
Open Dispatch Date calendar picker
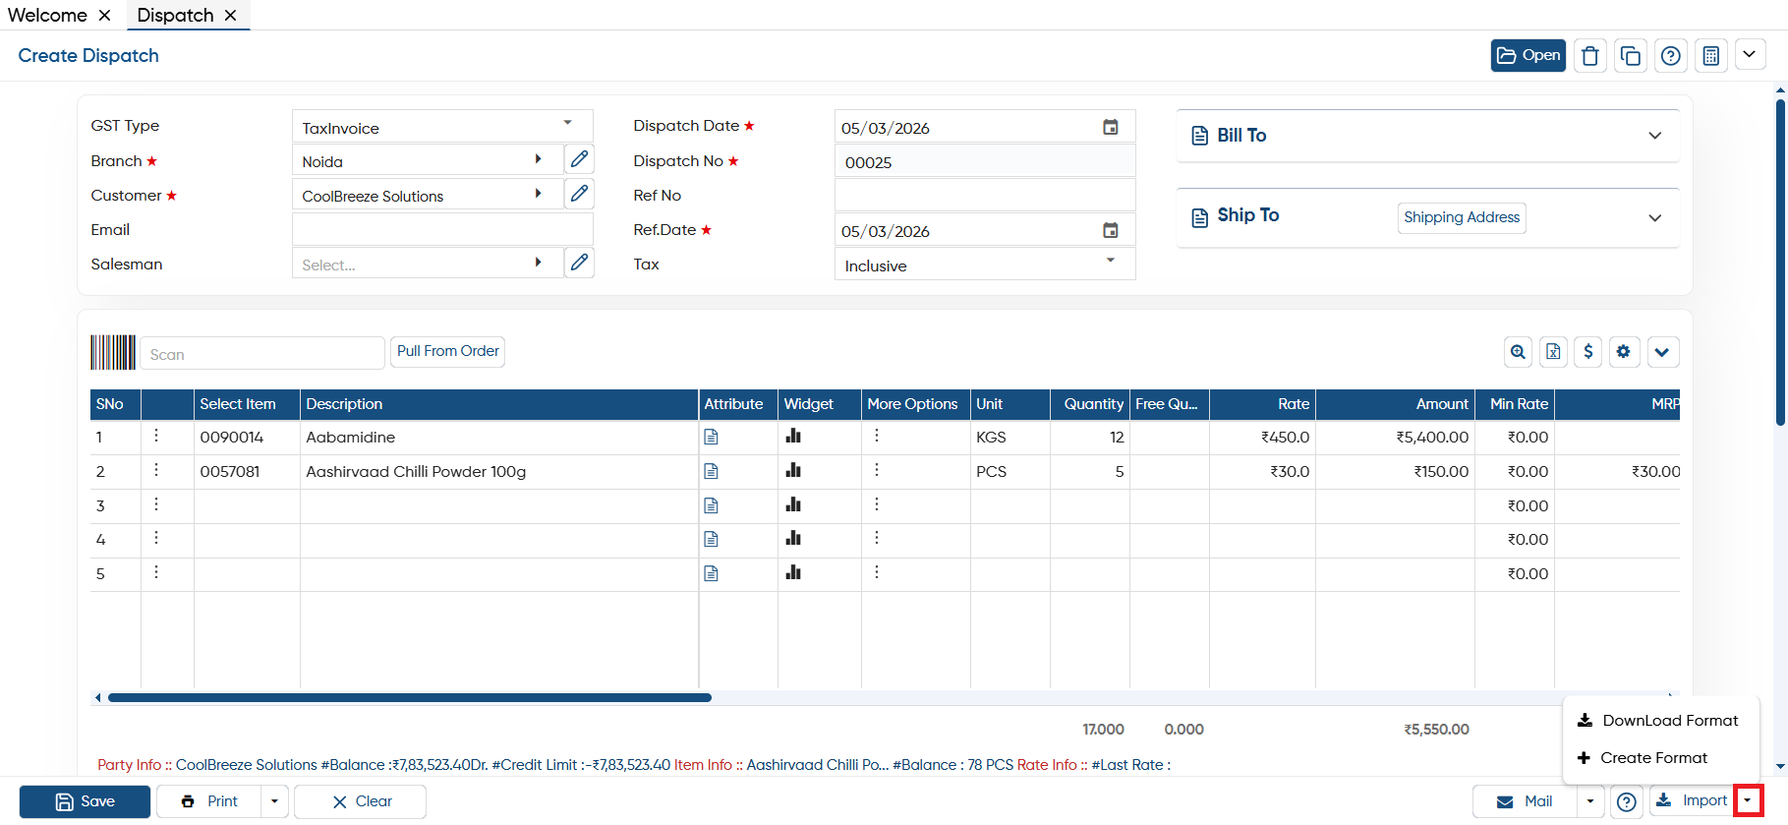[x=1110, y=127]
